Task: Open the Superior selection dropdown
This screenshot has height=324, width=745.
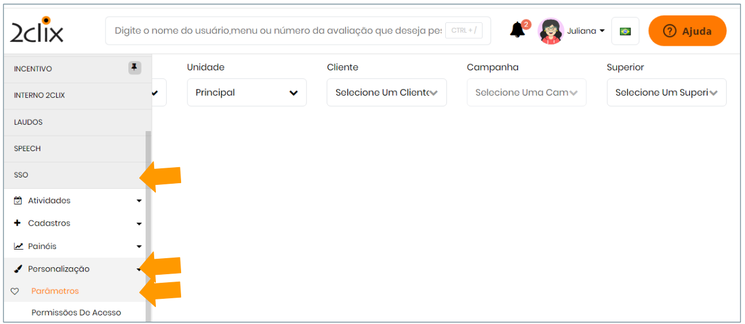Action: (x=666, y=93)
